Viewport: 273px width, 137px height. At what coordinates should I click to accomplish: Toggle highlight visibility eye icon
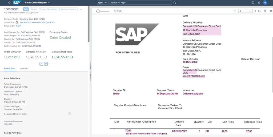pyautogui.click(x=265, y=11)
